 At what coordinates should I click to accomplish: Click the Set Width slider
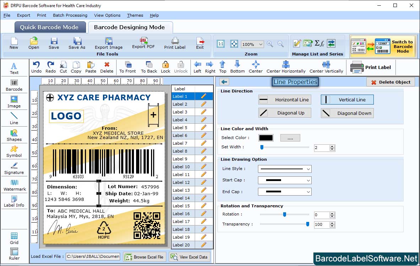(285, 147)
